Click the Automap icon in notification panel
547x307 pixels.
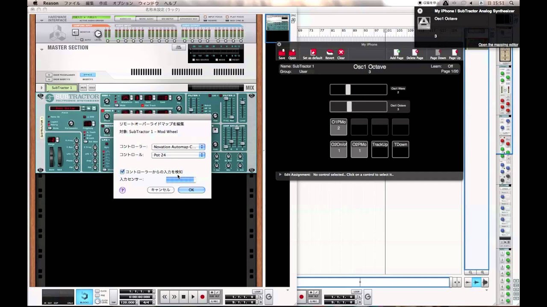423,22
